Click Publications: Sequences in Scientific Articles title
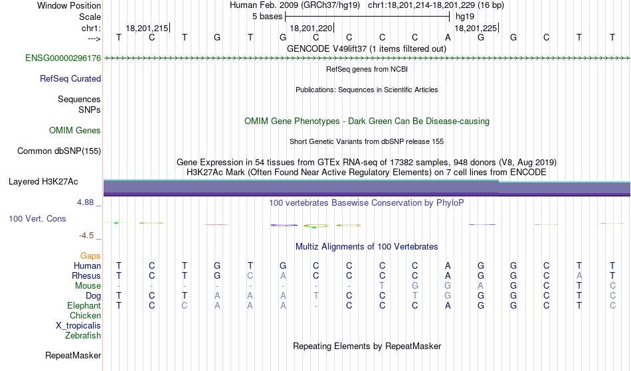The image size is (631, 371). (367, 90)
